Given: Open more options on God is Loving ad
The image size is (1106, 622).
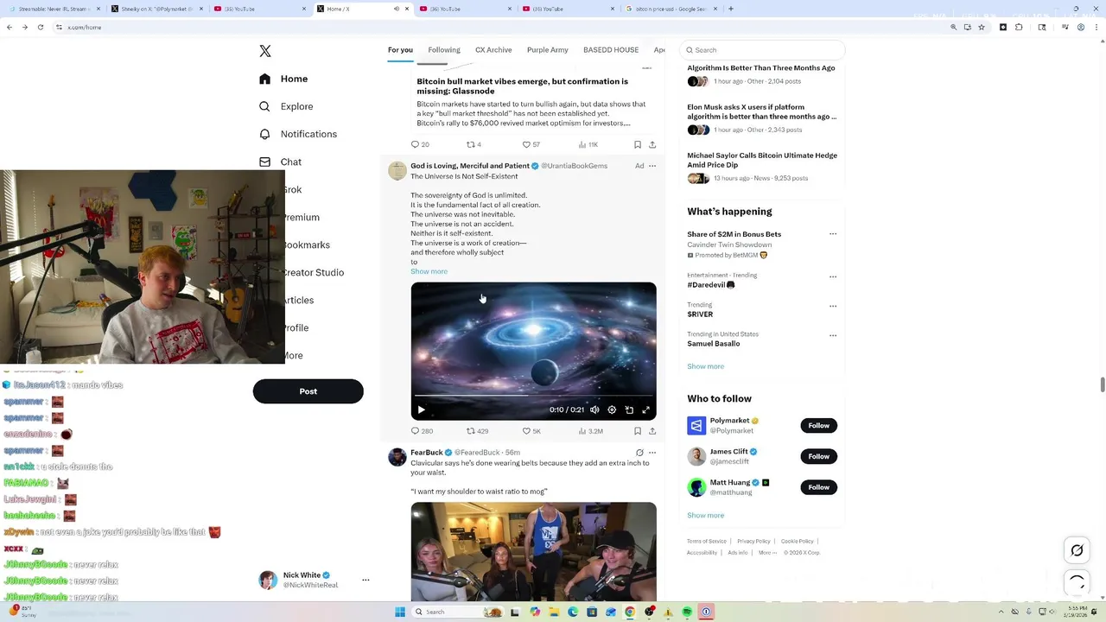Looking at the screenshot, I should point(652,166).
